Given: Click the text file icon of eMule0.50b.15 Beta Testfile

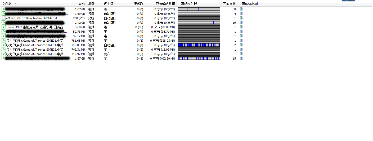Looking at the screenshot, I should click(4, 18).
